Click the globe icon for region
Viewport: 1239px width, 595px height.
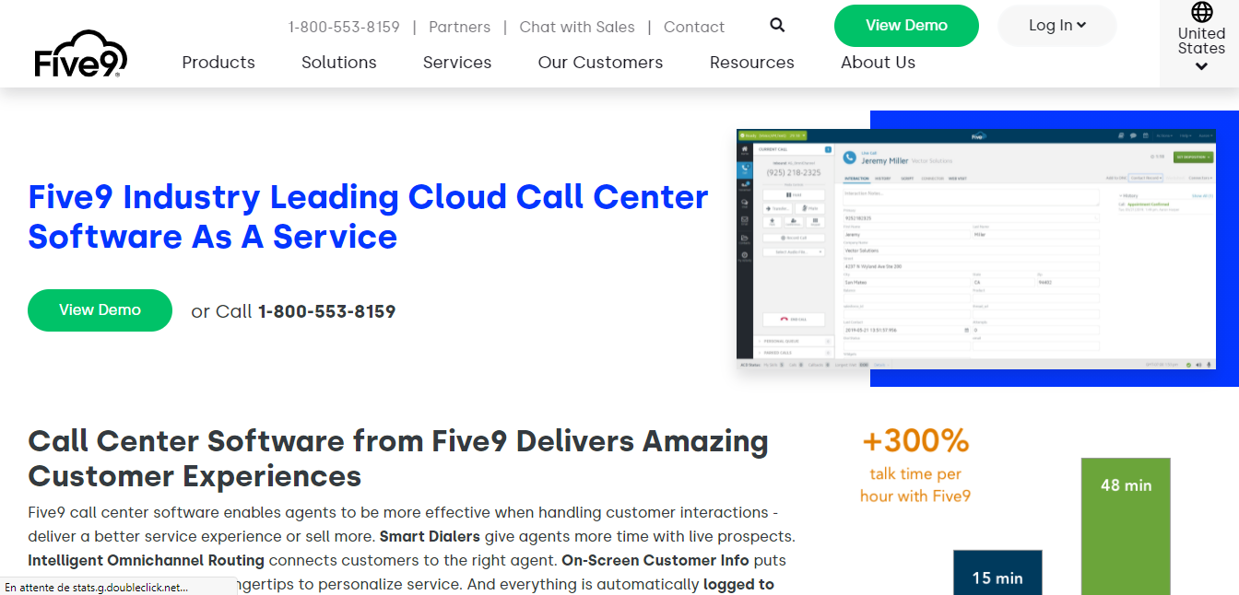pos(1201,12)
